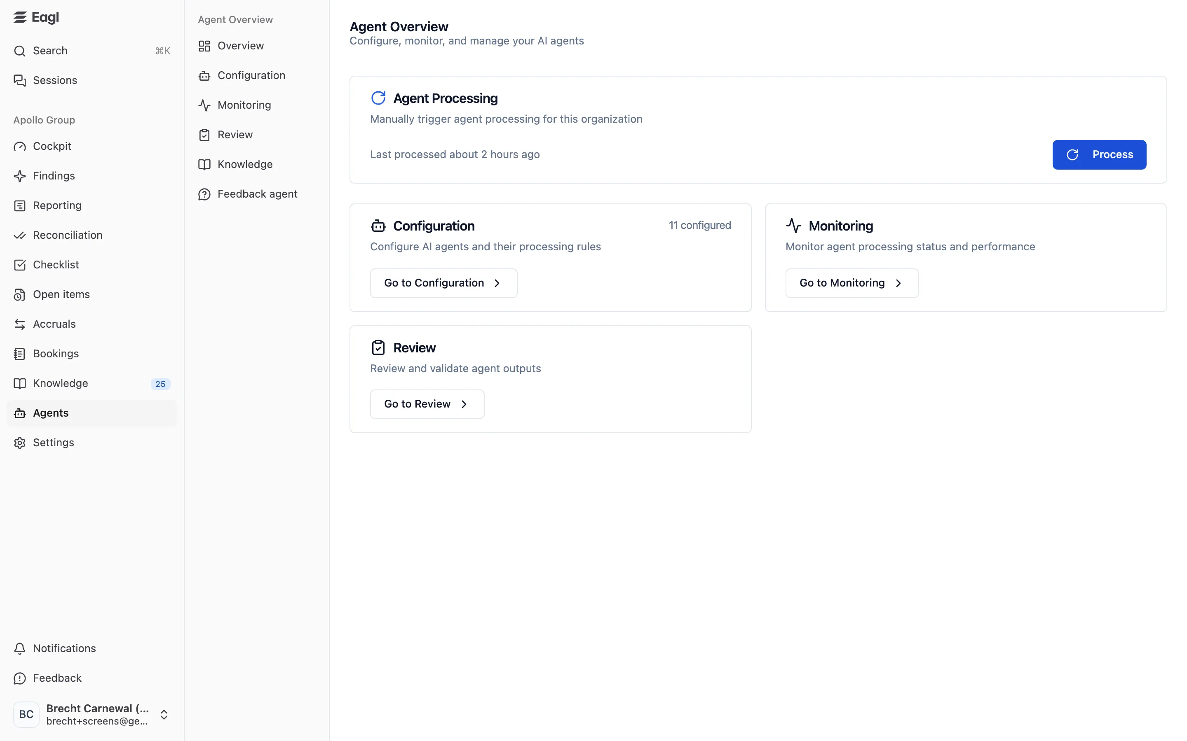This screenshot has height=741, width=1187.
Task: Open Review in Agent submenu
Action: (256, 135)
